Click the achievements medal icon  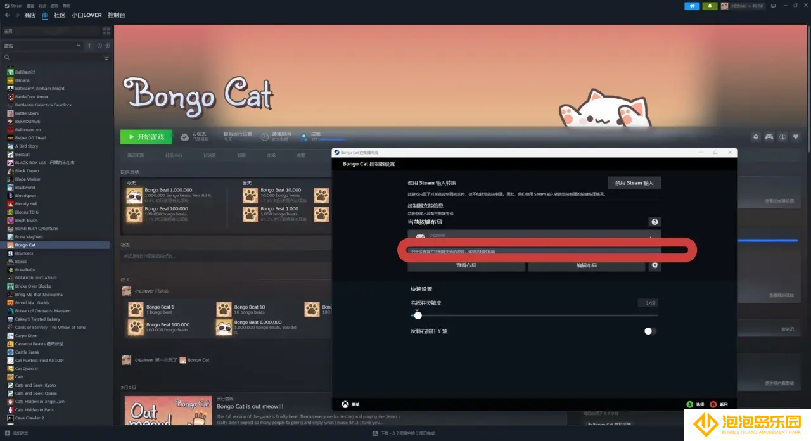(x=303, y=136)
